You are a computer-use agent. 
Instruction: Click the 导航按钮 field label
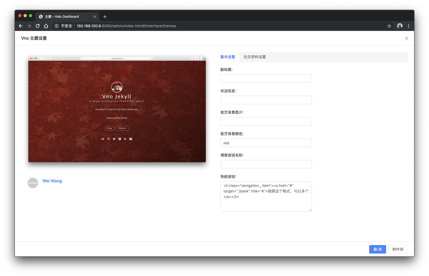(228, 177)
